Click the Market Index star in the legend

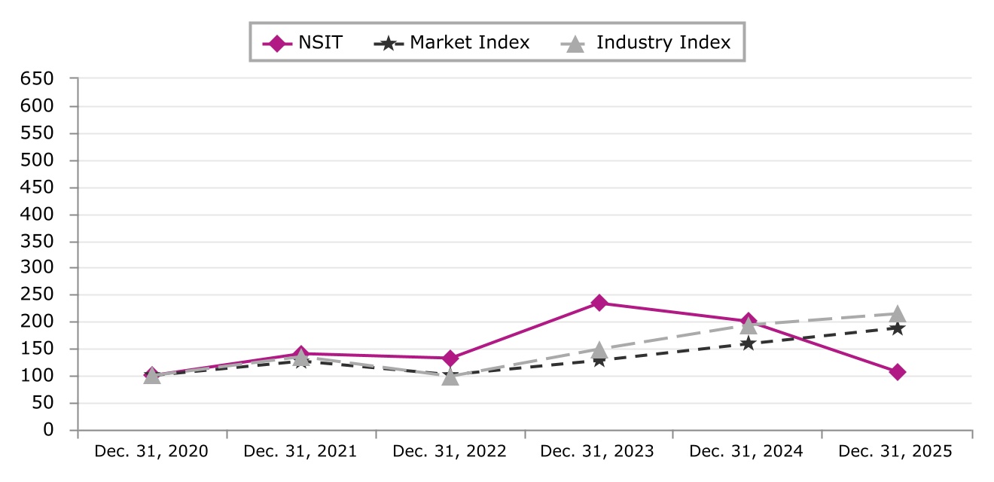tap(388, 43)
